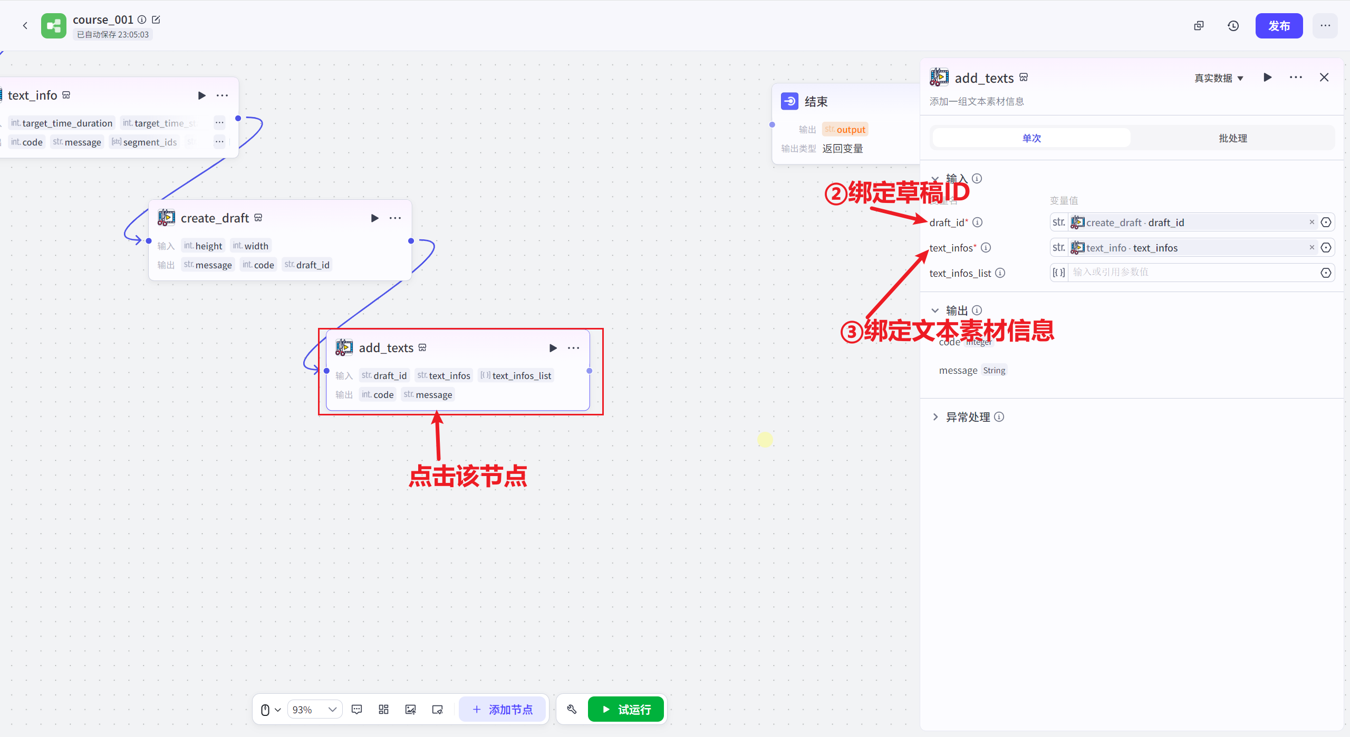Click the back arrow to exit workflow

25,25
